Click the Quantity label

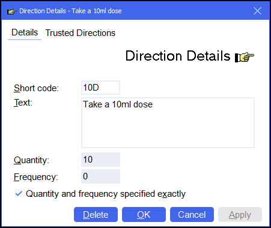31,160
